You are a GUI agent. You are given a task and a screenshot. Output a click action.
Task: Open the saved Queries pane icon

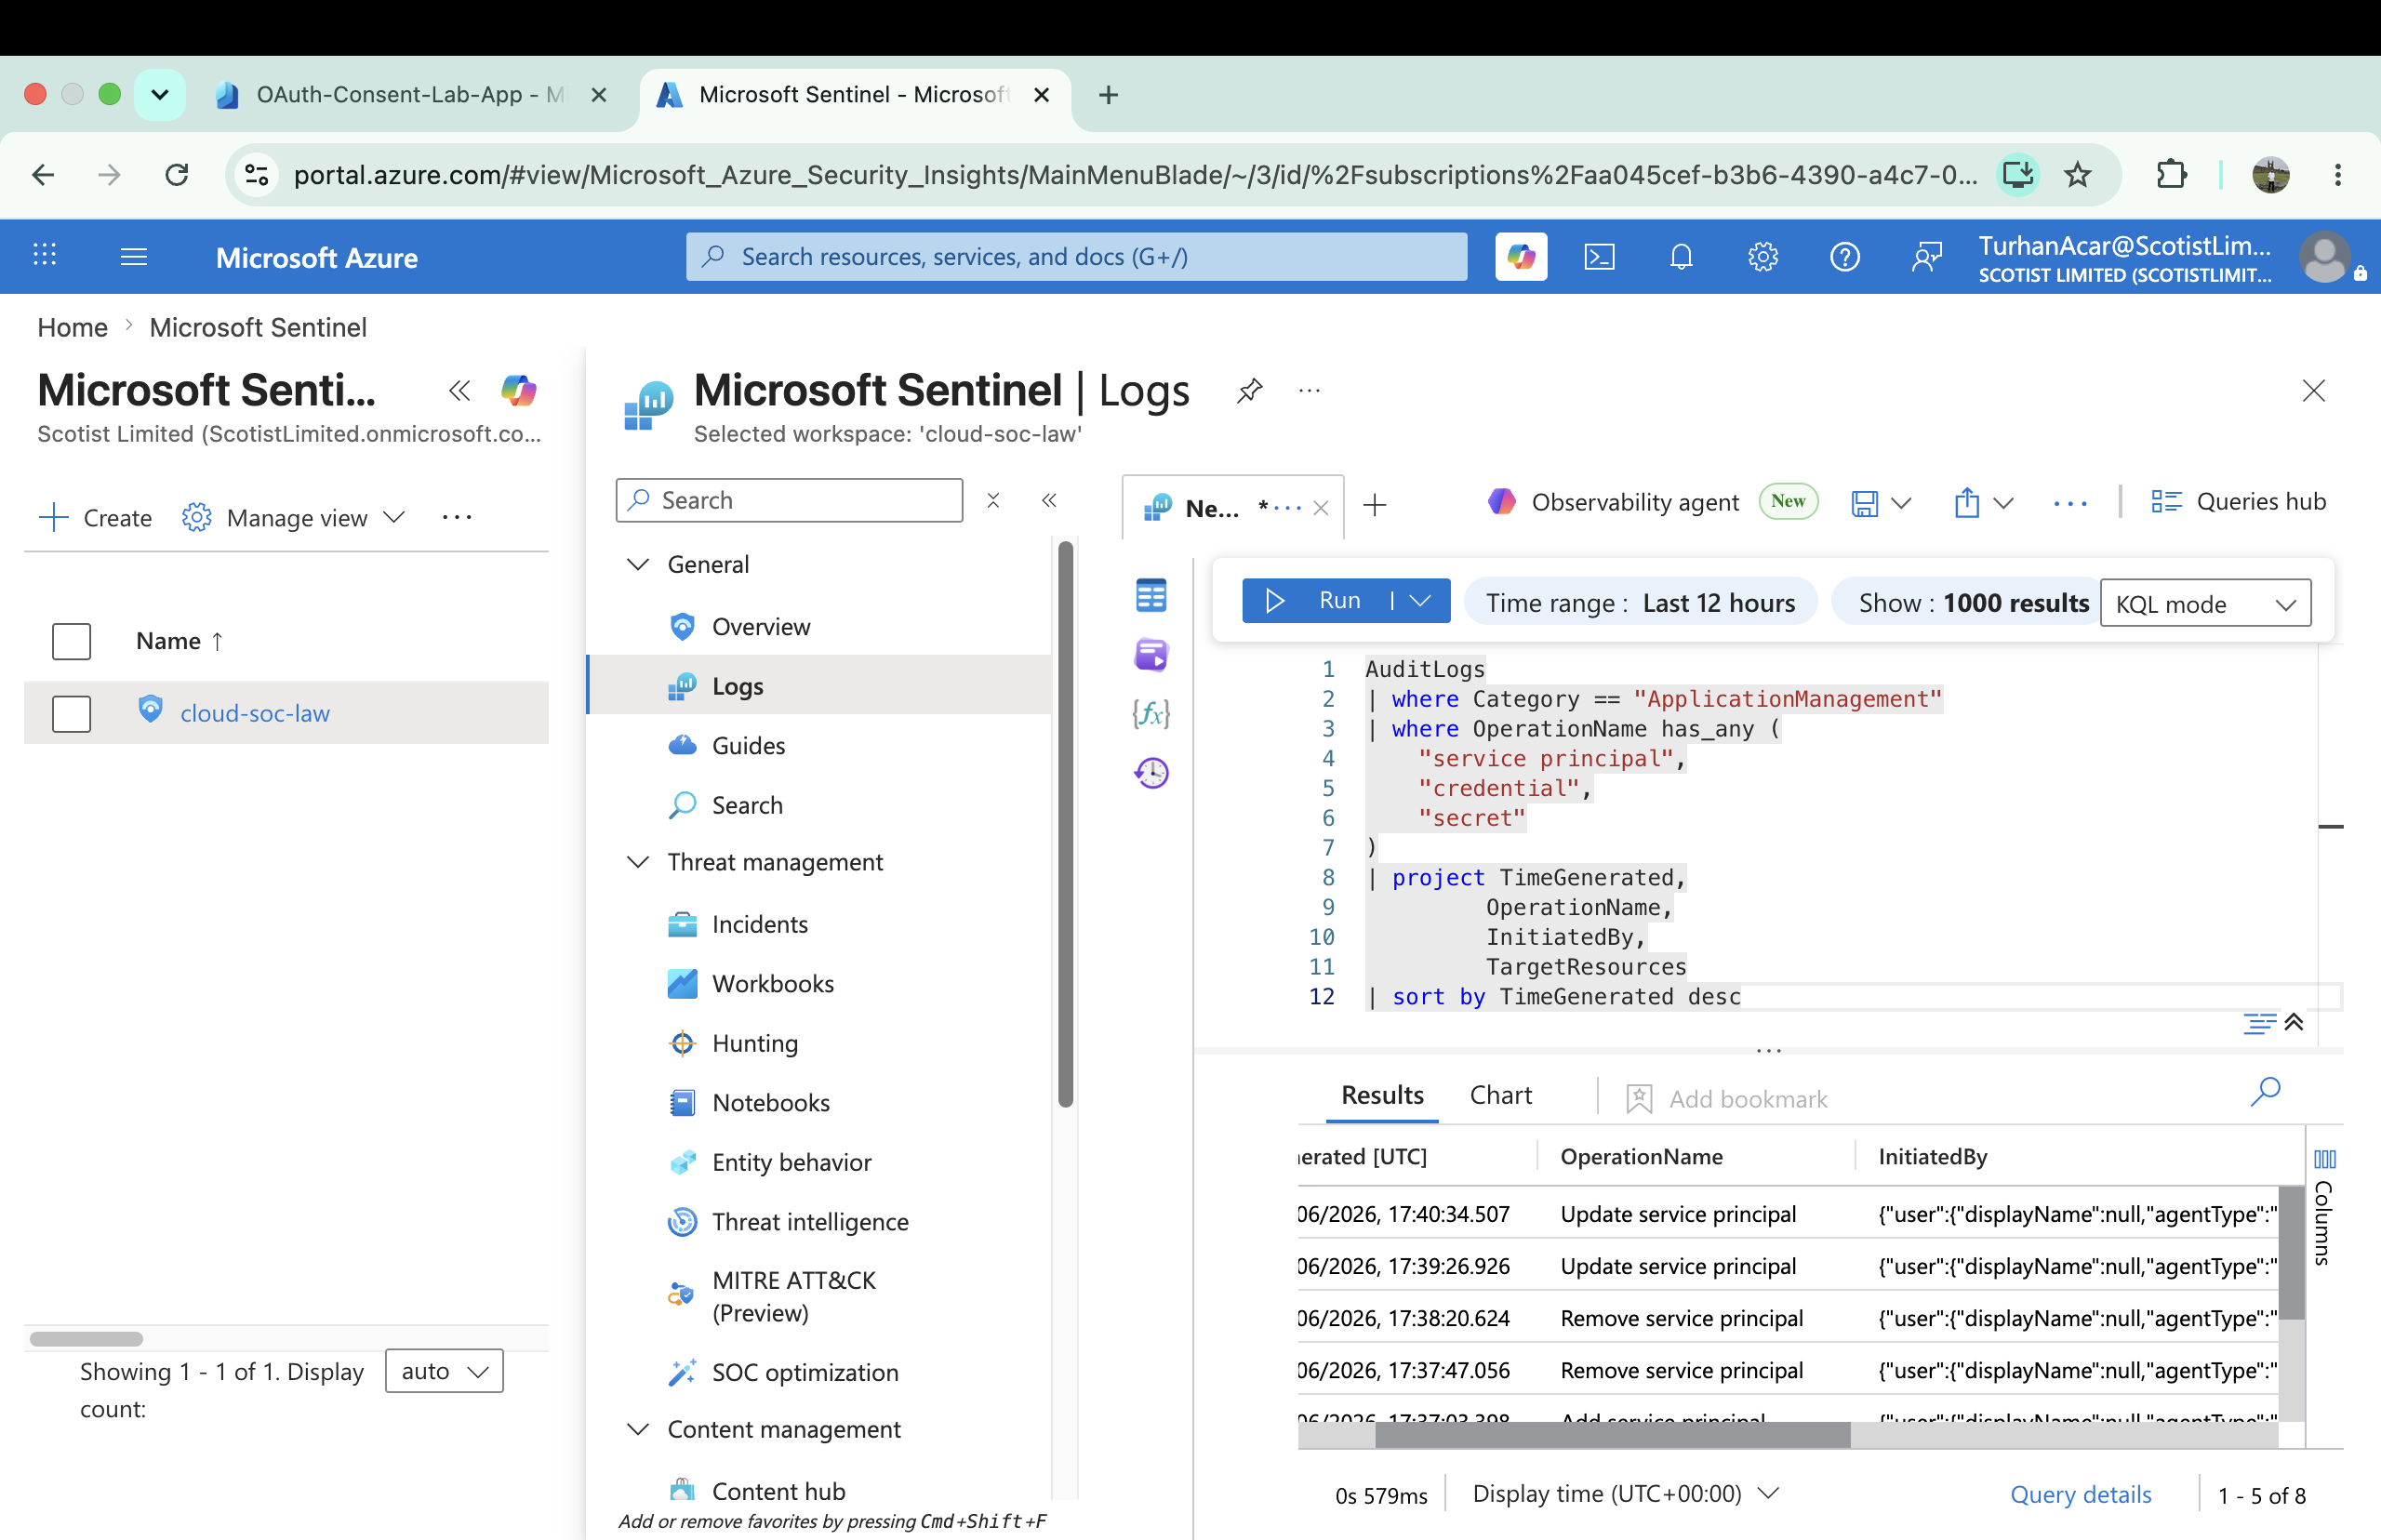[x=1151, y=655]
